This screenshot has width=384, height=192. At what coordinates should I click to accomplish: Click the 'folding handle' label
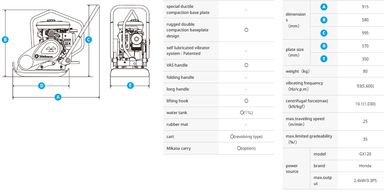click(180, 77)
